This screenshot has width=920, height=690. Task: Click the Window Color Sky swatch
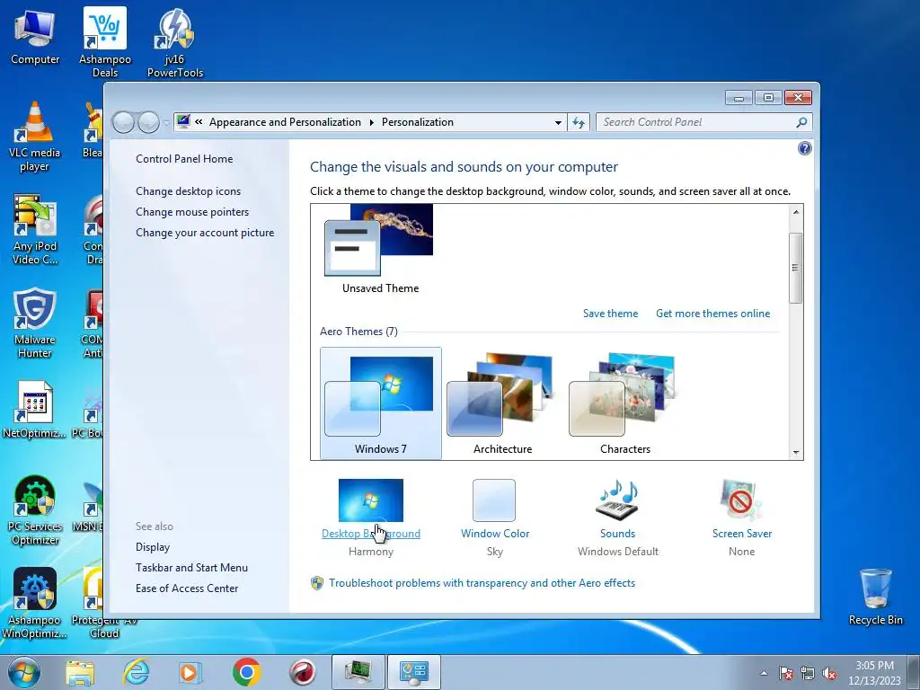[494, 500]
